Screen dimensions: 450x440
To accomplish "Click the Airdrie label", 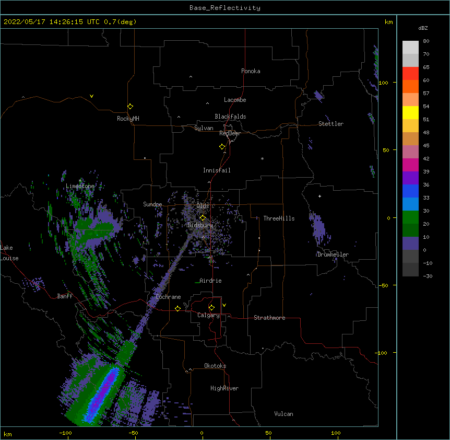I will click(x=210, y=281).
